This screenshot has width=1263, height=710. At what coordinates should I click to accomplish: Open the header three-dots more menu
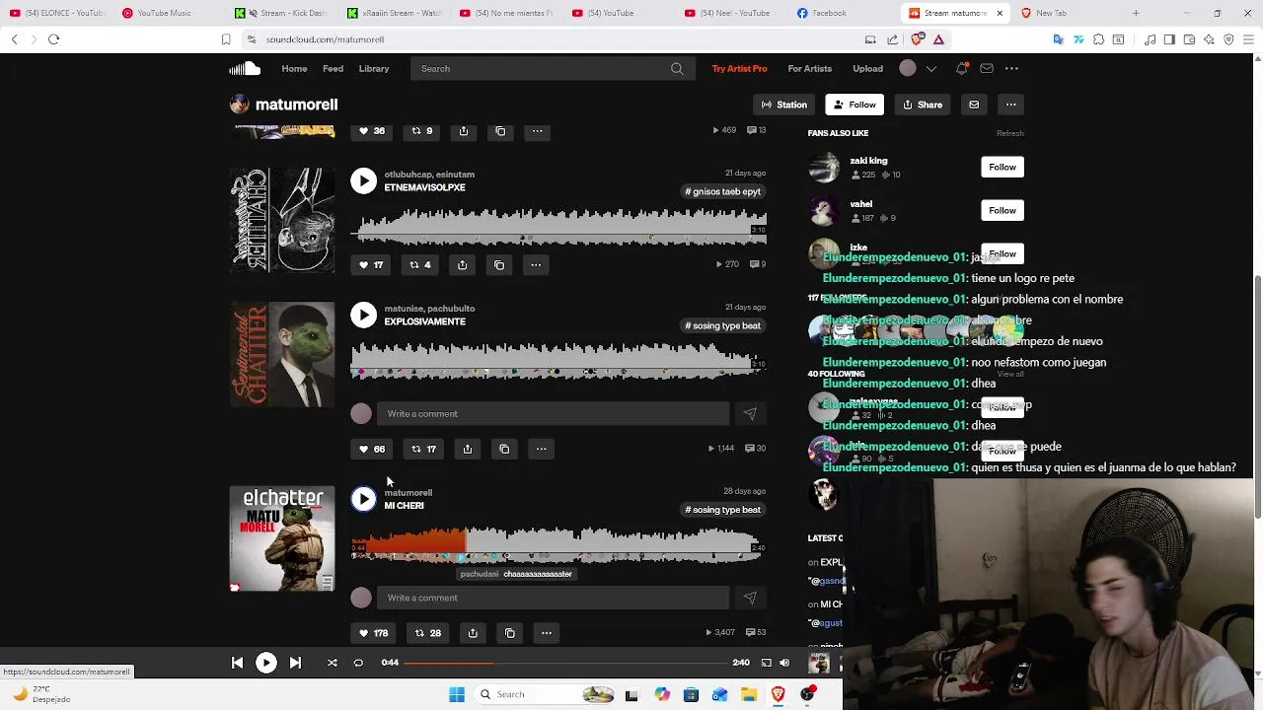point(1011,68)
